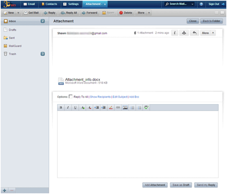The image size is (227, 194).
Task: Open the help question mark icon
Action: [201, 4]
